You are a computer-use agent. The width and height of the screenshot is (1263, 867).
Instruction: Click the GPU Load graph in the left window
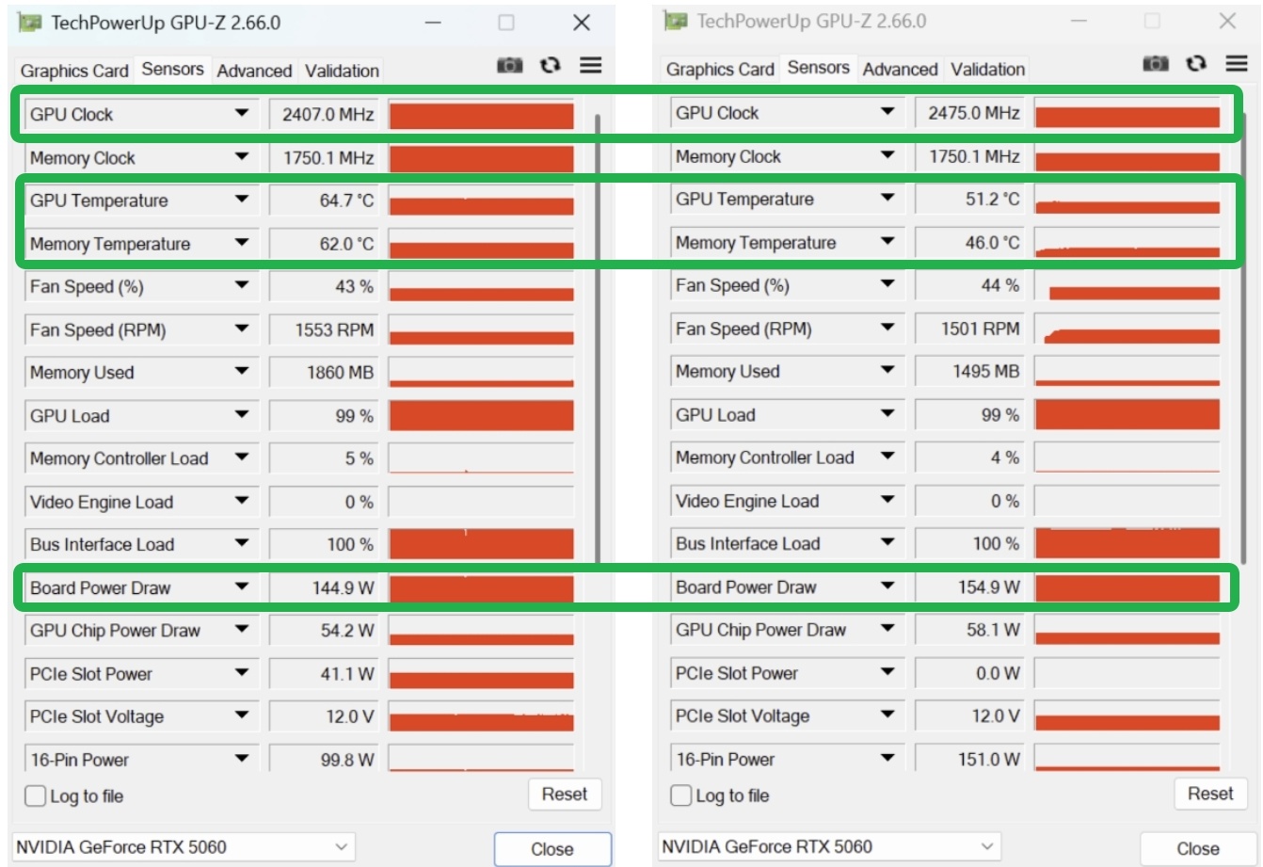481,415
